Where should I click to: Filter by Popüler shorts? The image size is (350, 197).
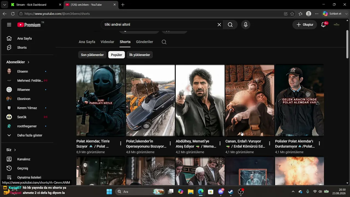(116, 55)
